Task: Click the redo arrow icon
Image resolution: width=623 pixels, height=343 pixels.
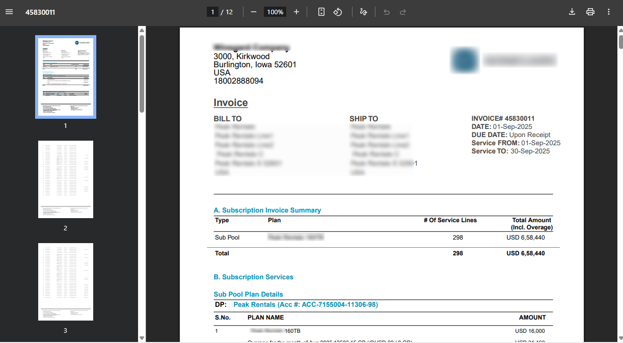Action: click(403, 12)
